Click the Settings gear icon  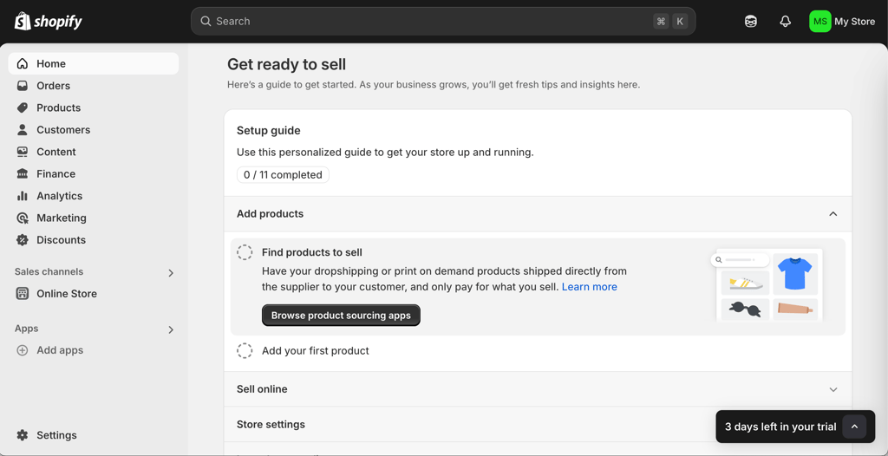pos(22,435)
